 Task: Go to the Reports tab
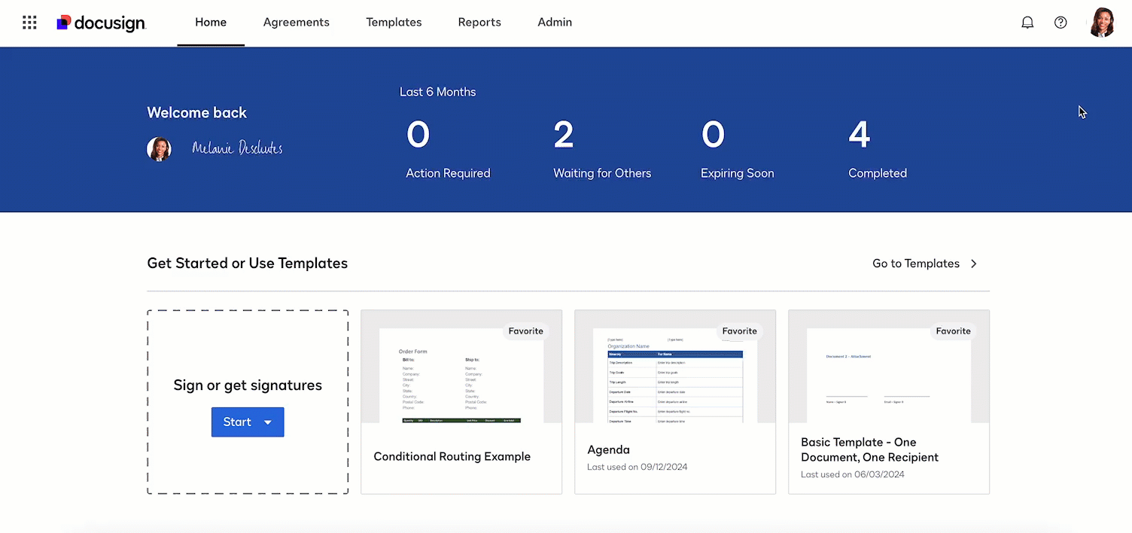point(479,23)
